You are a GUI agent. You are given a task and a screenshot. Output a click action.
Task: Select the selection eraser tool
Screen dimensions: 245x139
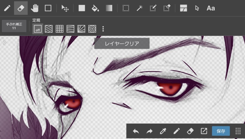coord(167,8)
